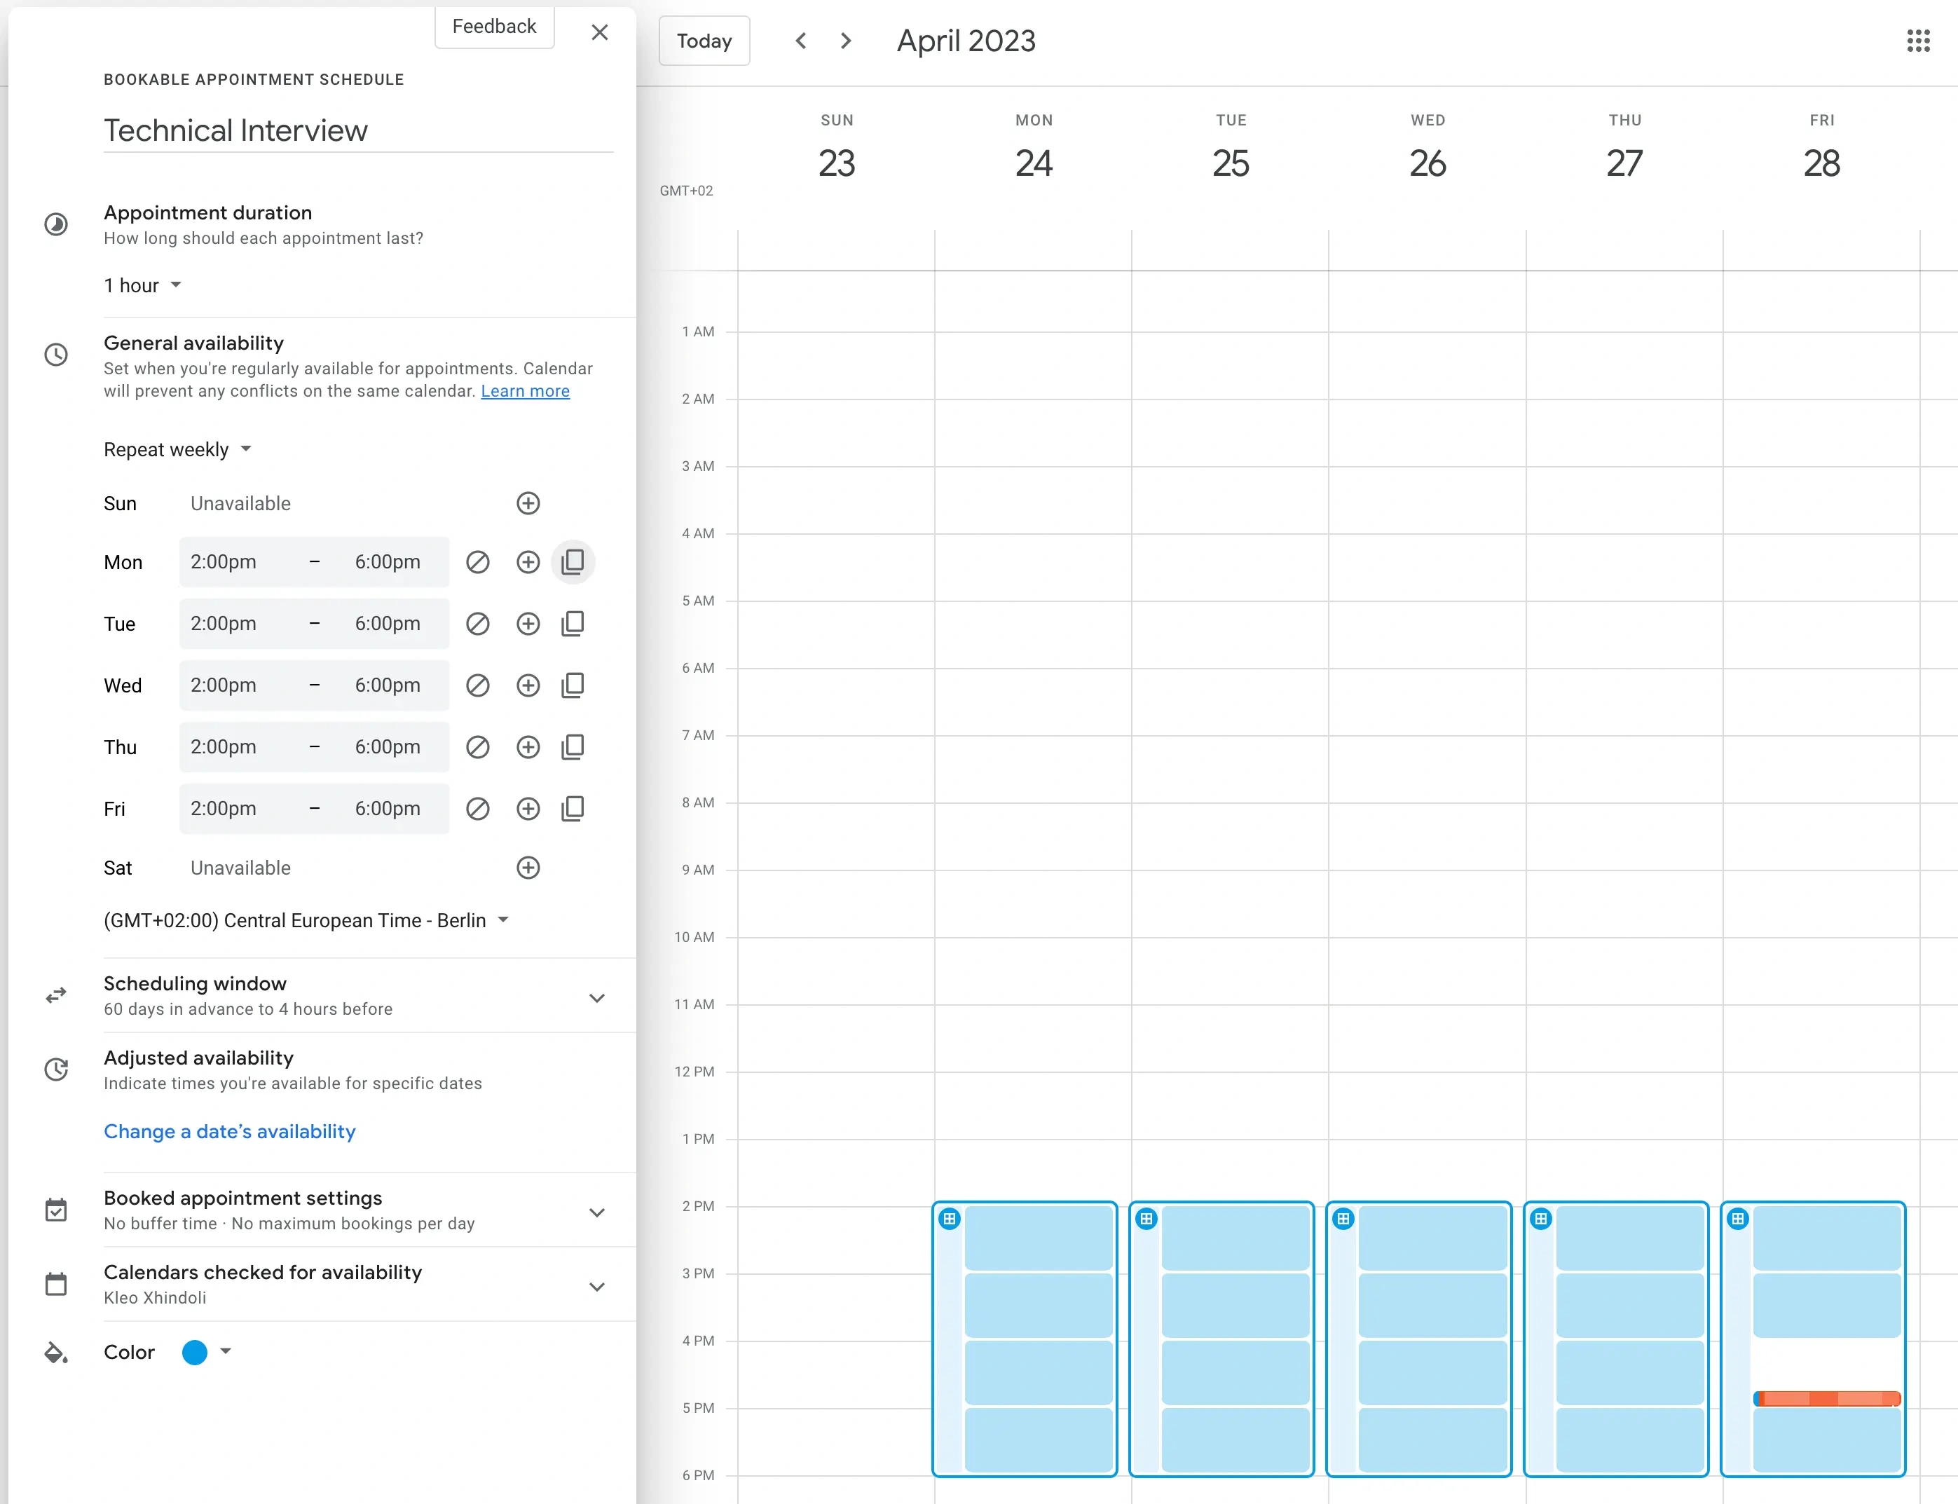Viewport: 1958px width, 1504px height.
Task: Change the appointment duration dropdown
Action: point(142,285)
